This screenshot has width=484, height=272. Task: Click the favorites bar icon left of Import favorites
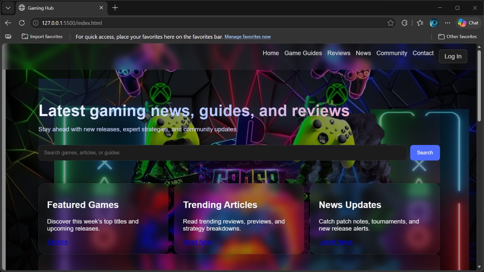[x=8, y=36]
